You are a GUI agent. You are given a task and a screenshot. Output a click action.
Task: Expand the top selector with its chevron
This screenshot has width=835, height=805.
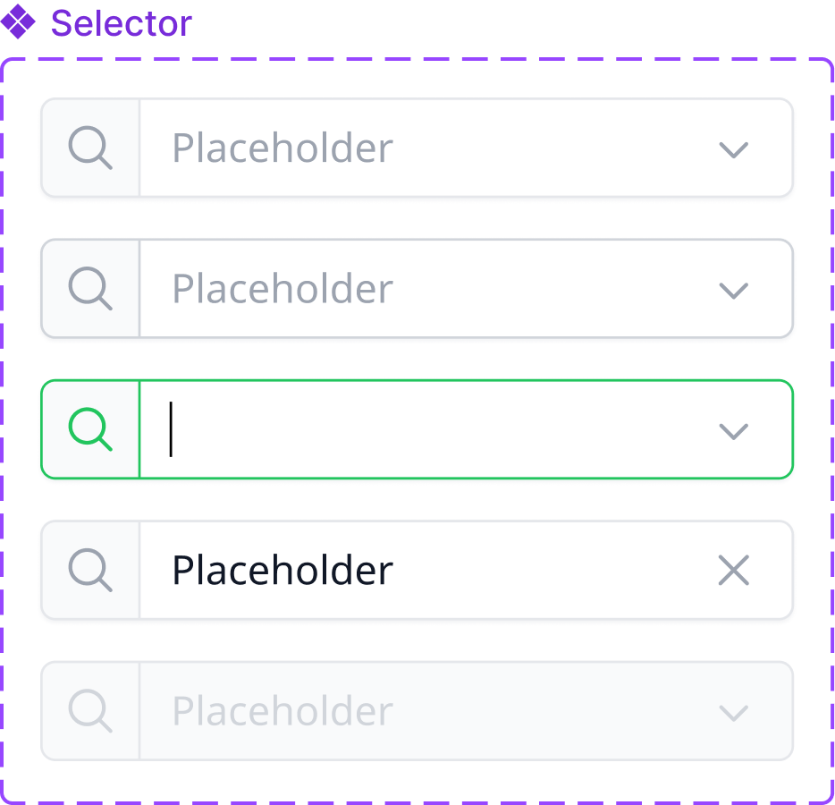point(734,149)
